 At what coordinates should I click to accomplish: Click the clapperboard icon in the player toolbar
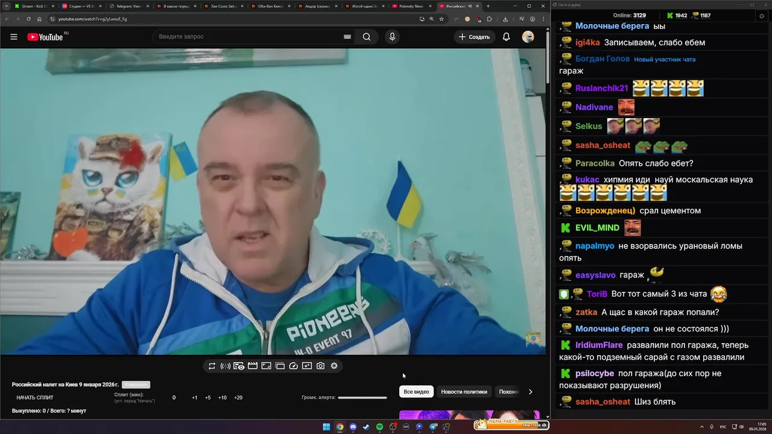tap(253, 366)
